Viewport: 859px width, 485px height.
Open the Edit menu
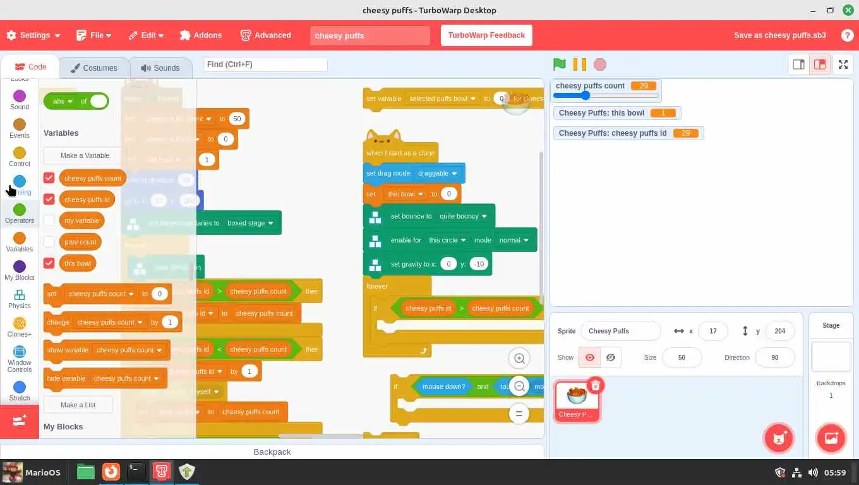point(146,35)
